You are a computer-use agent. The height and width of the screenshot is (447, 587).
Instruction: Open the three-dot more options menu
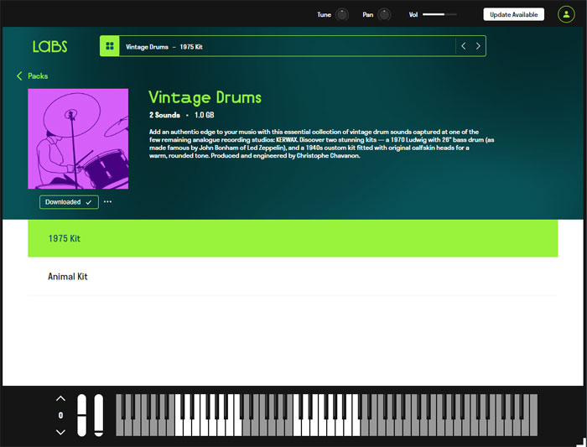[x=108, y=202]
